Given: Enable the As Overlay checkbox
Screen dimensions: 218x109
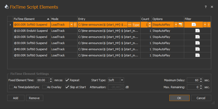Looking at the screenshot, I should (44, 87).
